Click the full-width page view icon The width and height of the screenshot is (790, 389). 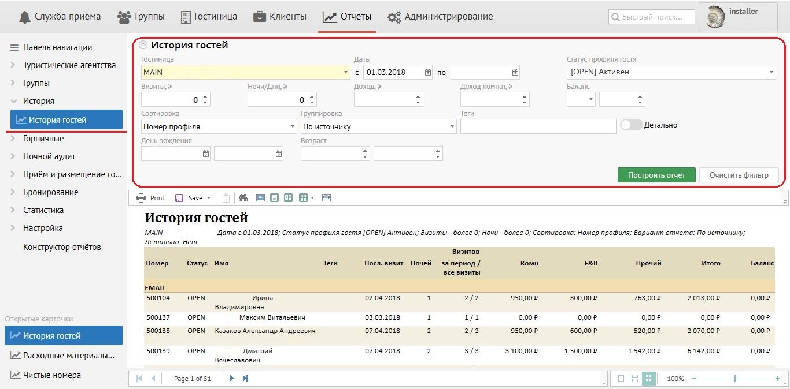(x=326, y=198)
